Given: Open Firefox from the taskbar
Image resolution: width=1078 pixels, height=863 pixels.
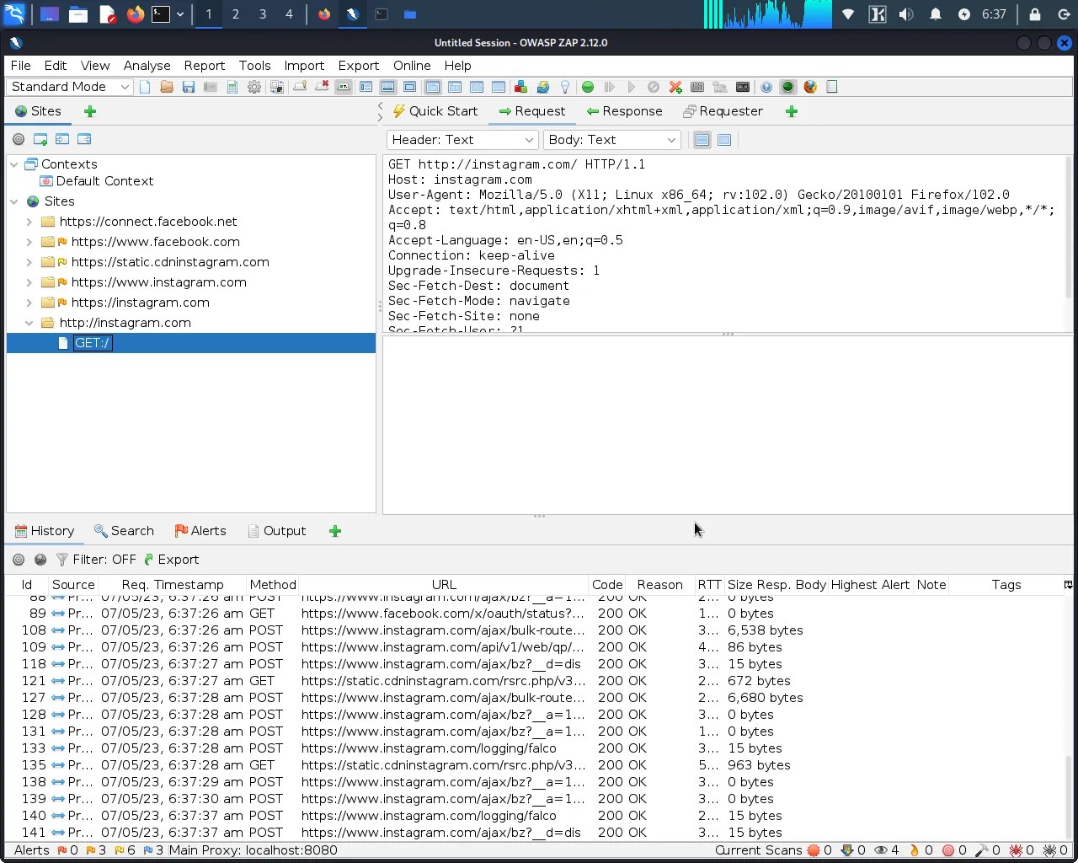Looking at the screenshot, I should pos(135,14).
